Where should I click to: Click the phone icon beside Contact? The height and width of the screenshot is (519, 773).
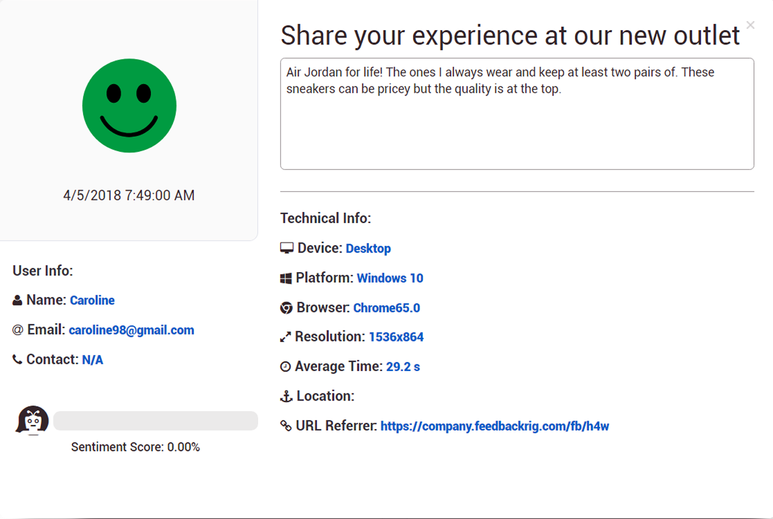click(x=17, y=359)
